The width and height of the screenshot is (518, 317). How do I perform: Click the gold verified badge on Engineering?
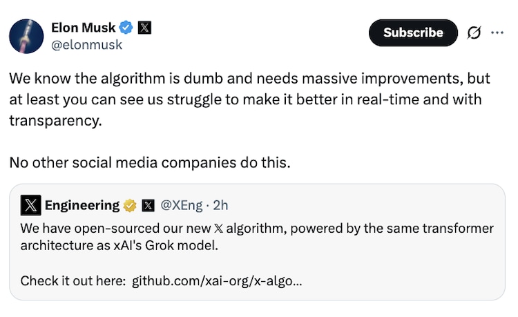tap(130, 205)
